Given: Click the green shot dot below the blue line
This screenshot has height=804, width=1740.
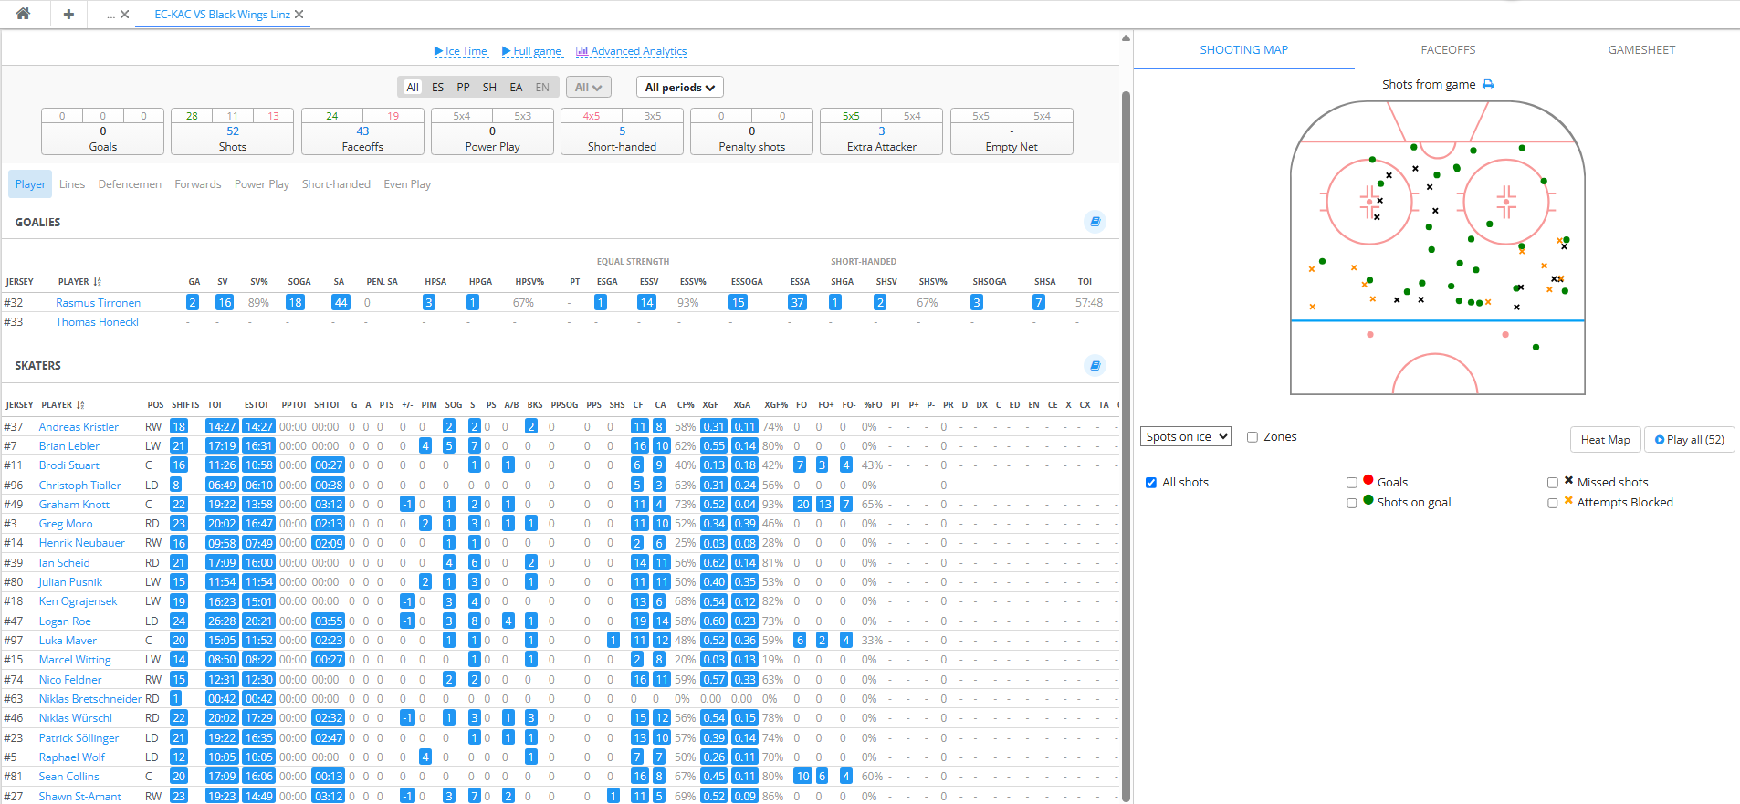Looking at the screenshot, I should point(1536,347).
